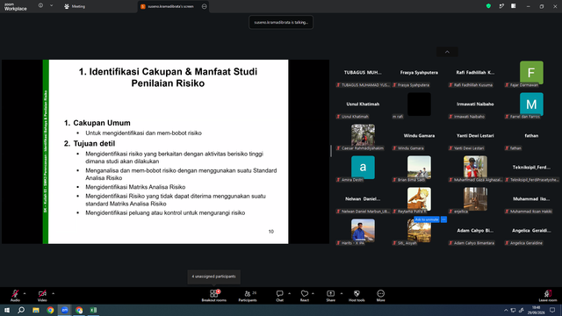Click the icon right of the green shield
Viewport: 562px width, 316px height.
(501, 6)
